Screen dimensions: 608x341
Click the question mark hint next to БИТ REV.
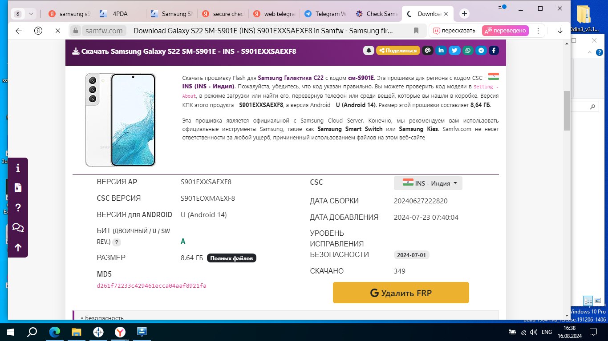(x=117, y=242)
